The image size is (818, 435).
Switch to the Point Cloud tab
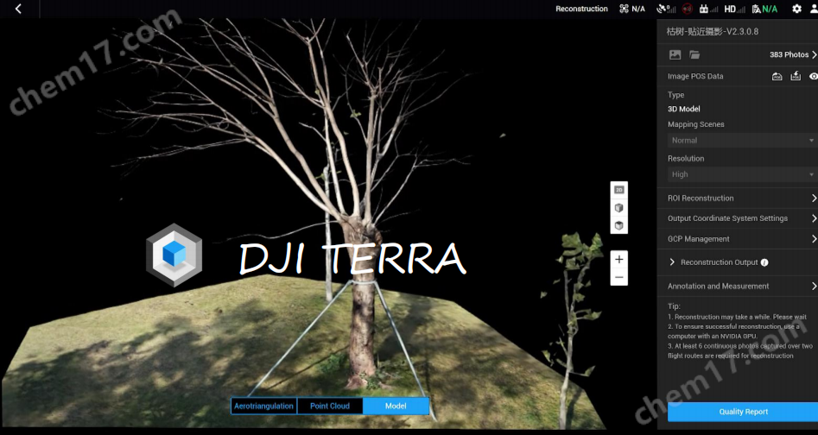click(x=330, y=406)
